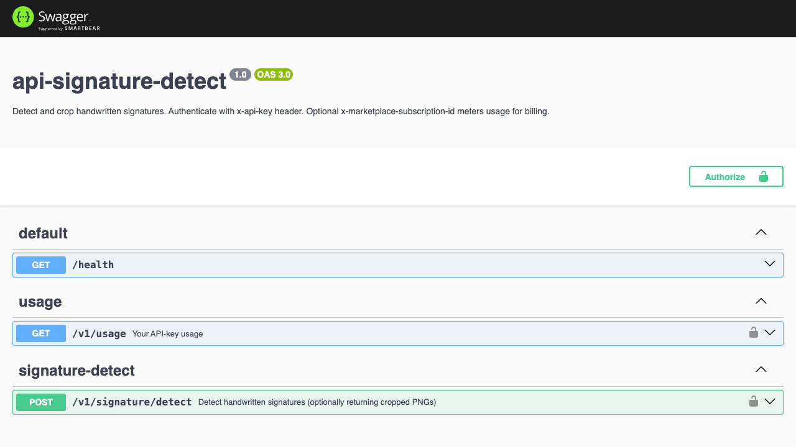Click 'Detect handwritten signatures' endpoint summary
The image size is (796, 447).
[x=317, y=402]
